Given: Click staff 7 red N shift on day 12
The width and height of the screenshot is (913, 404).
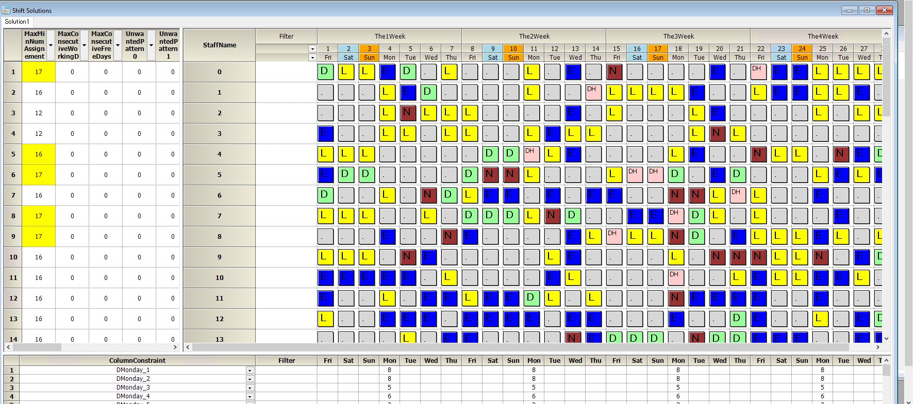Looking at the screenshot, I should (552, 216).
